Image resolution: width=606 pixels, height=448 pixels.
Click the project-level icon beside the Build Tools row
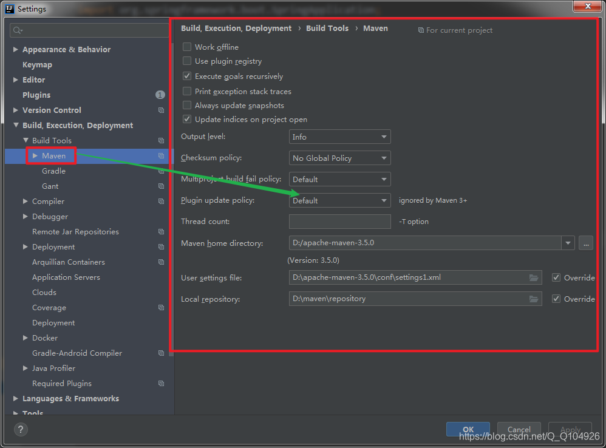point(161,141)
